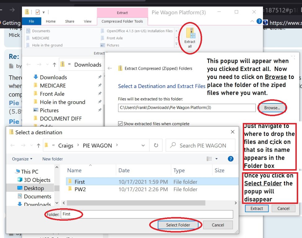Expand the address path history dropdown

[143, 145]
